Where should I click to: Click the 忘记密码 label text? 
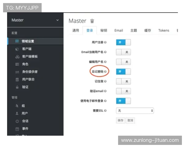(x=97, y=72)
